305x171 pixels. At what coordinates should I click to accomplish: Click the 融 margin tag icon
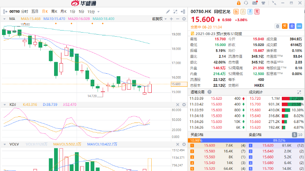point(236,12)
